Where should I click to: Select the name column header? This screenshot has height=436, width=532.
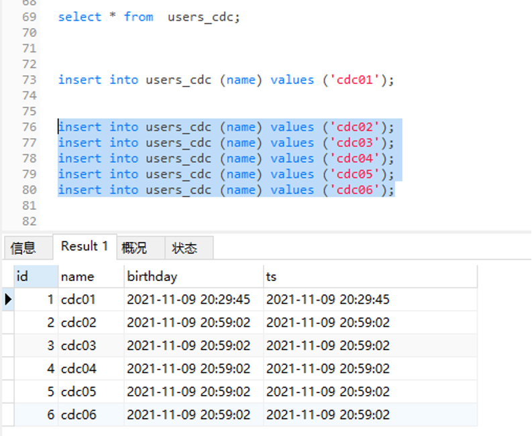[x=91, y=276]
